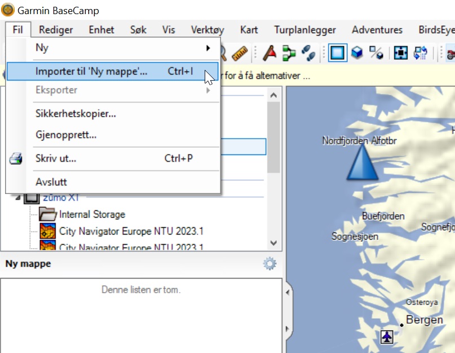Switch to 2D map view
Screen dimensions: 455x353
pos(337,53)
